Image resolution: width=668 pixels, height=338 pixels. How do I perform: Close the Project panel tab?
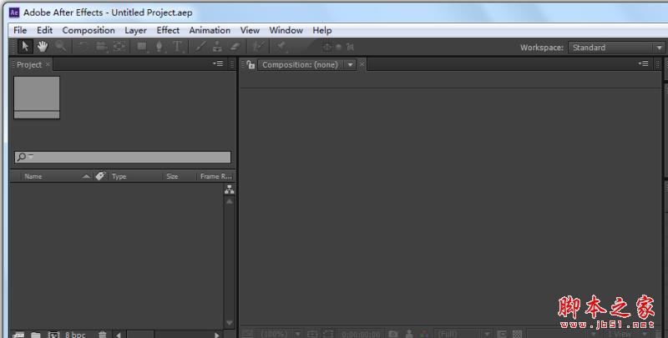48,64
